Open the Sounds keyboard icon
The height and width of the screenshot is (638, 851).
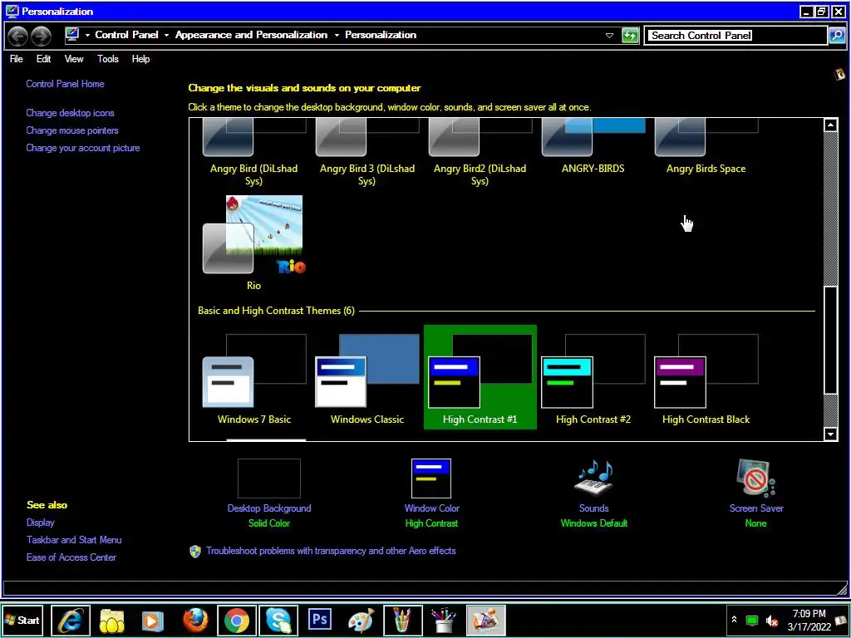point(593,478)
